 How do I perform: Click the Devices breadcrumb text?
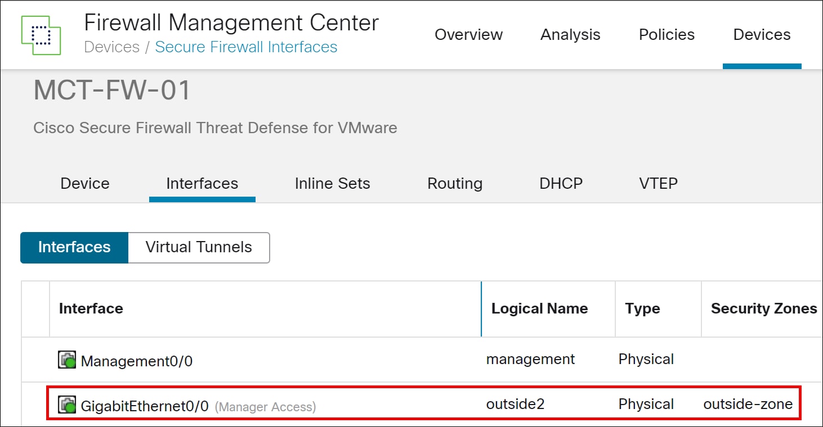(x=111, y=47)
